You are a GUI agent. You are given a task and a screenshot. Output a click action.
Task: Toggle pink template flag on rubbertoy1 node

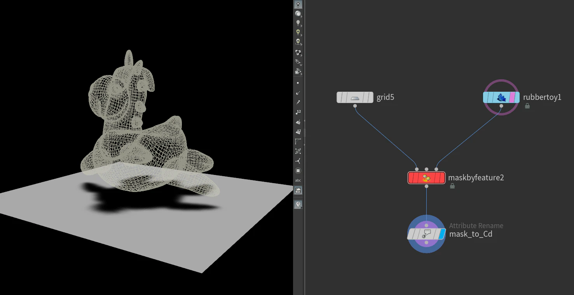click(512, 97)
